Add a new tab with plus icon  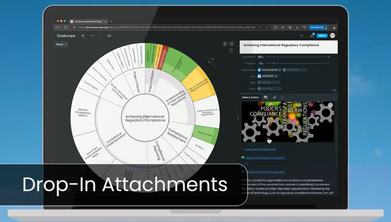282,97
